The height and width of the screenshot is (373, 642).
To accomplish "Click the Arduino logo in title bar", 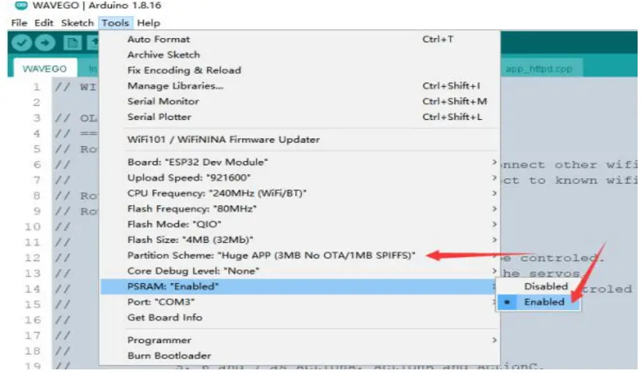I will 21,6.
